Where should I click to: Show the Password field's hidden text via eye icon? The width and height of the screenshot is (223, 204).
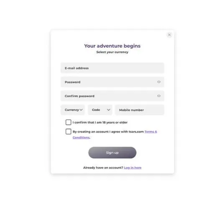[x=159, y=82]
